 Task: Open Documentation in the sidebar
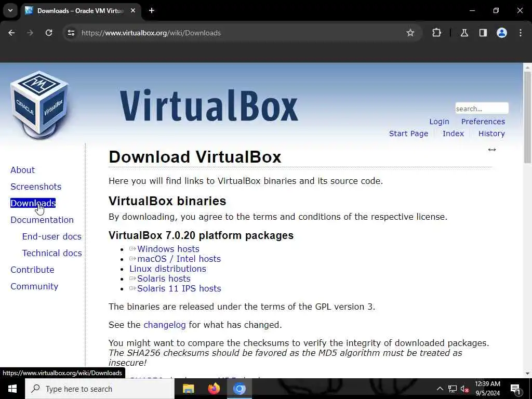point(42,220)
